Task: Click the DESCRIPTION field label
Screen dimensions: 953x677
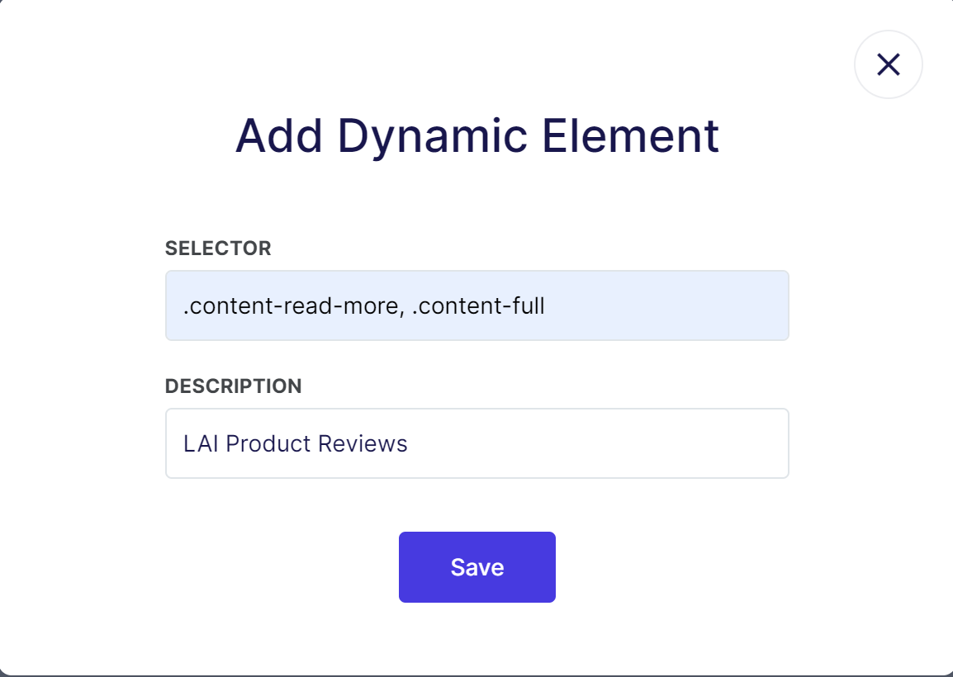Action: pyautogui.click(x=234, y=386)
